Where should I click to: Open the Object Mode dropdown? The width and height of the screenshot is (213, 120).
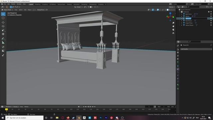7,10
